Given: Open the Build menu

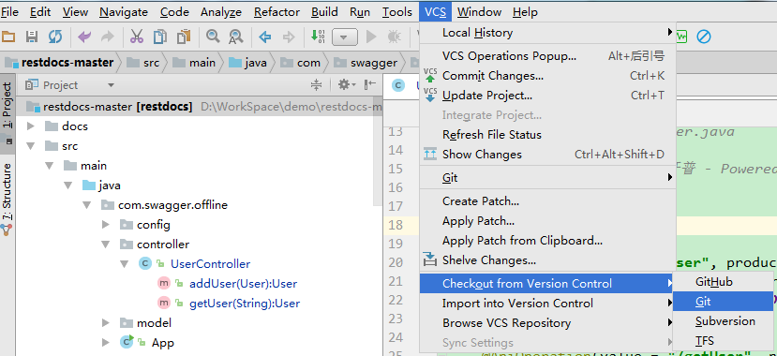Looking at the screenshot, I should [324, 12].
